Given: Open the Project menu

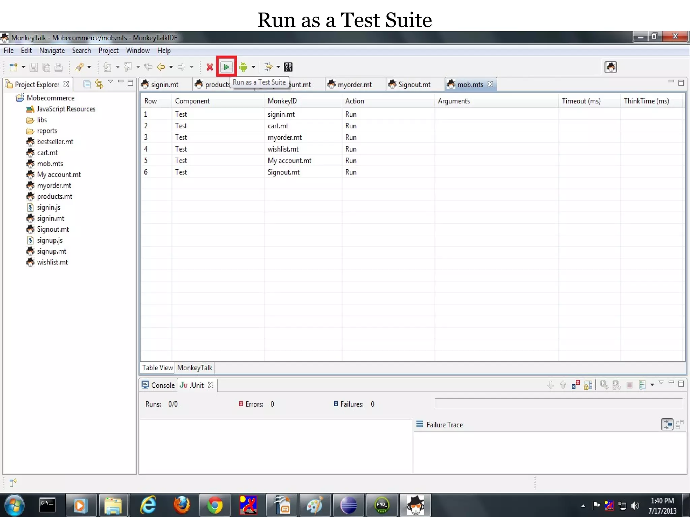Looking at the screenshot, I should (x=108, y=51).
